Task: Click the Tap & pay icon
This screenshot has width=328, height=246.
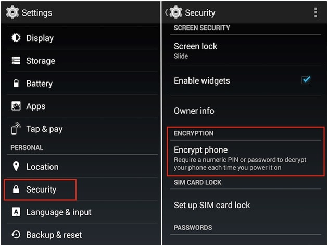Action: 16,129
